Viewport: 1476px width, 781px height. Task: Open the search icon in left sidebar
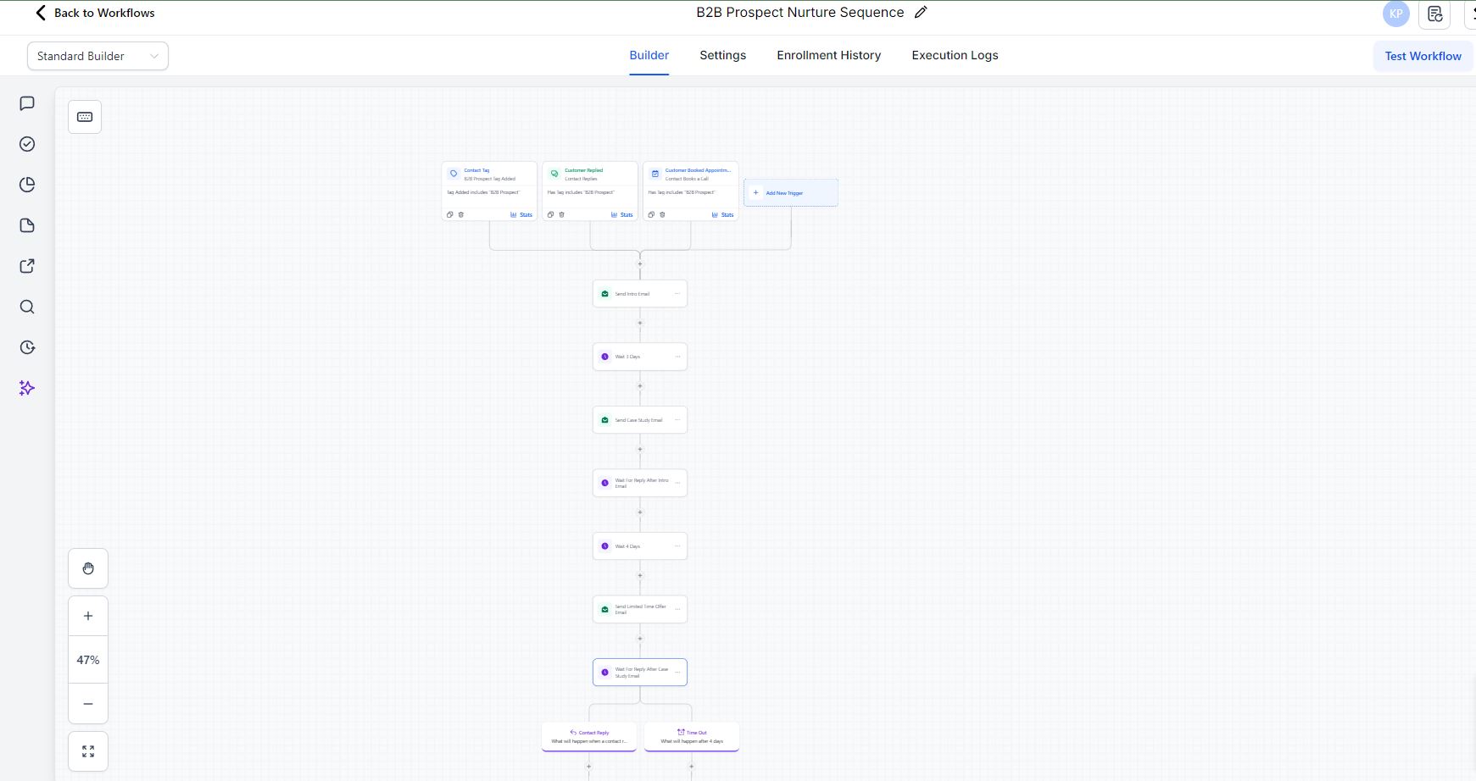tap(27, 307)
